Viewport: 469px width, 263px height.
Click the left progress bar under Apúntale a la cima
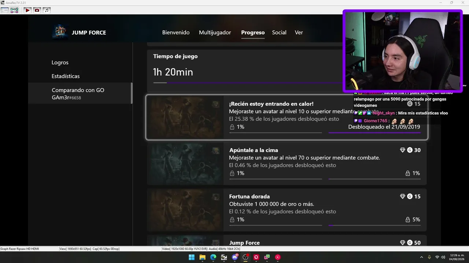(276, 179)
